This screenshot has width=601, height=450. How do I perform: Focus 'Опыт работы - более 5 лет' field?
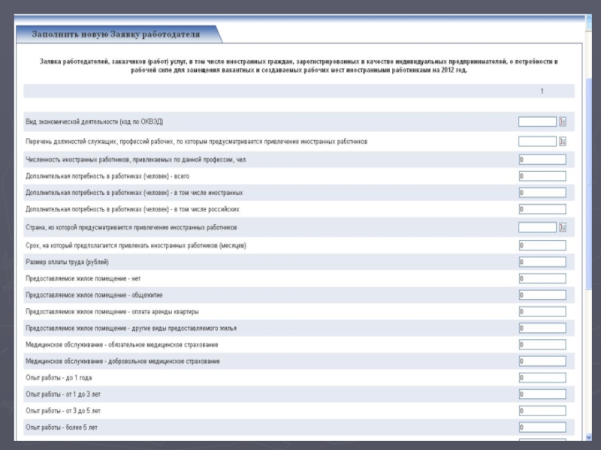coord(542,427)
